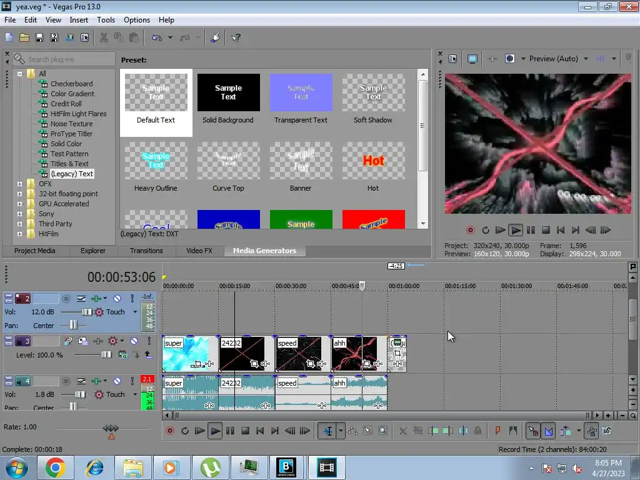640x480 pixels.
Task: Open the Insert menu
Action: 79,20
